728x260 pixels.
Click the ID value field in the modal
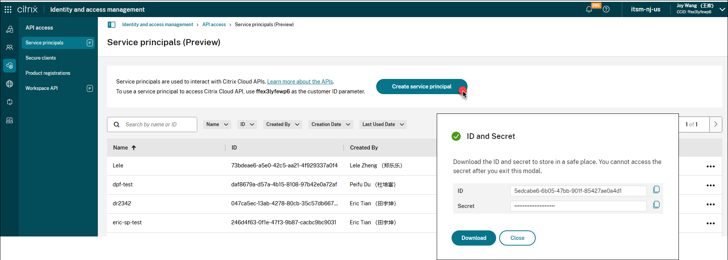(578, 191)
